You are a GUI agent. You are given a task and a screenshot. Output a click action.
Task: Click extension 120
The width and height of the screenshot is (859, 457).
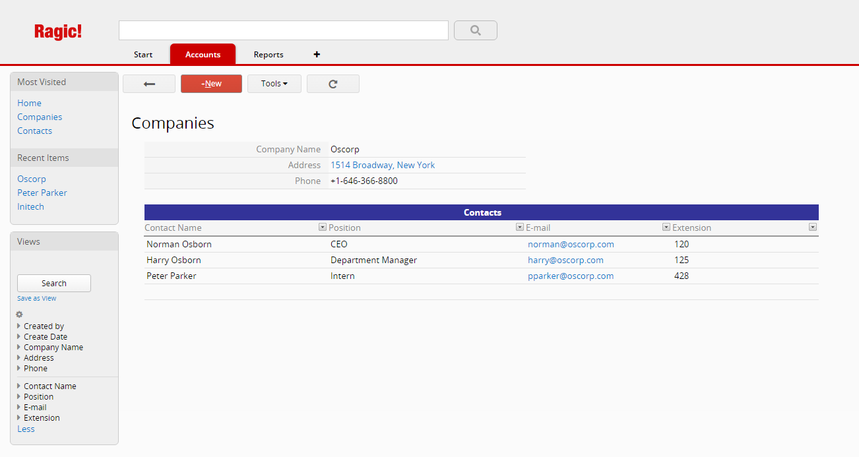682,245
